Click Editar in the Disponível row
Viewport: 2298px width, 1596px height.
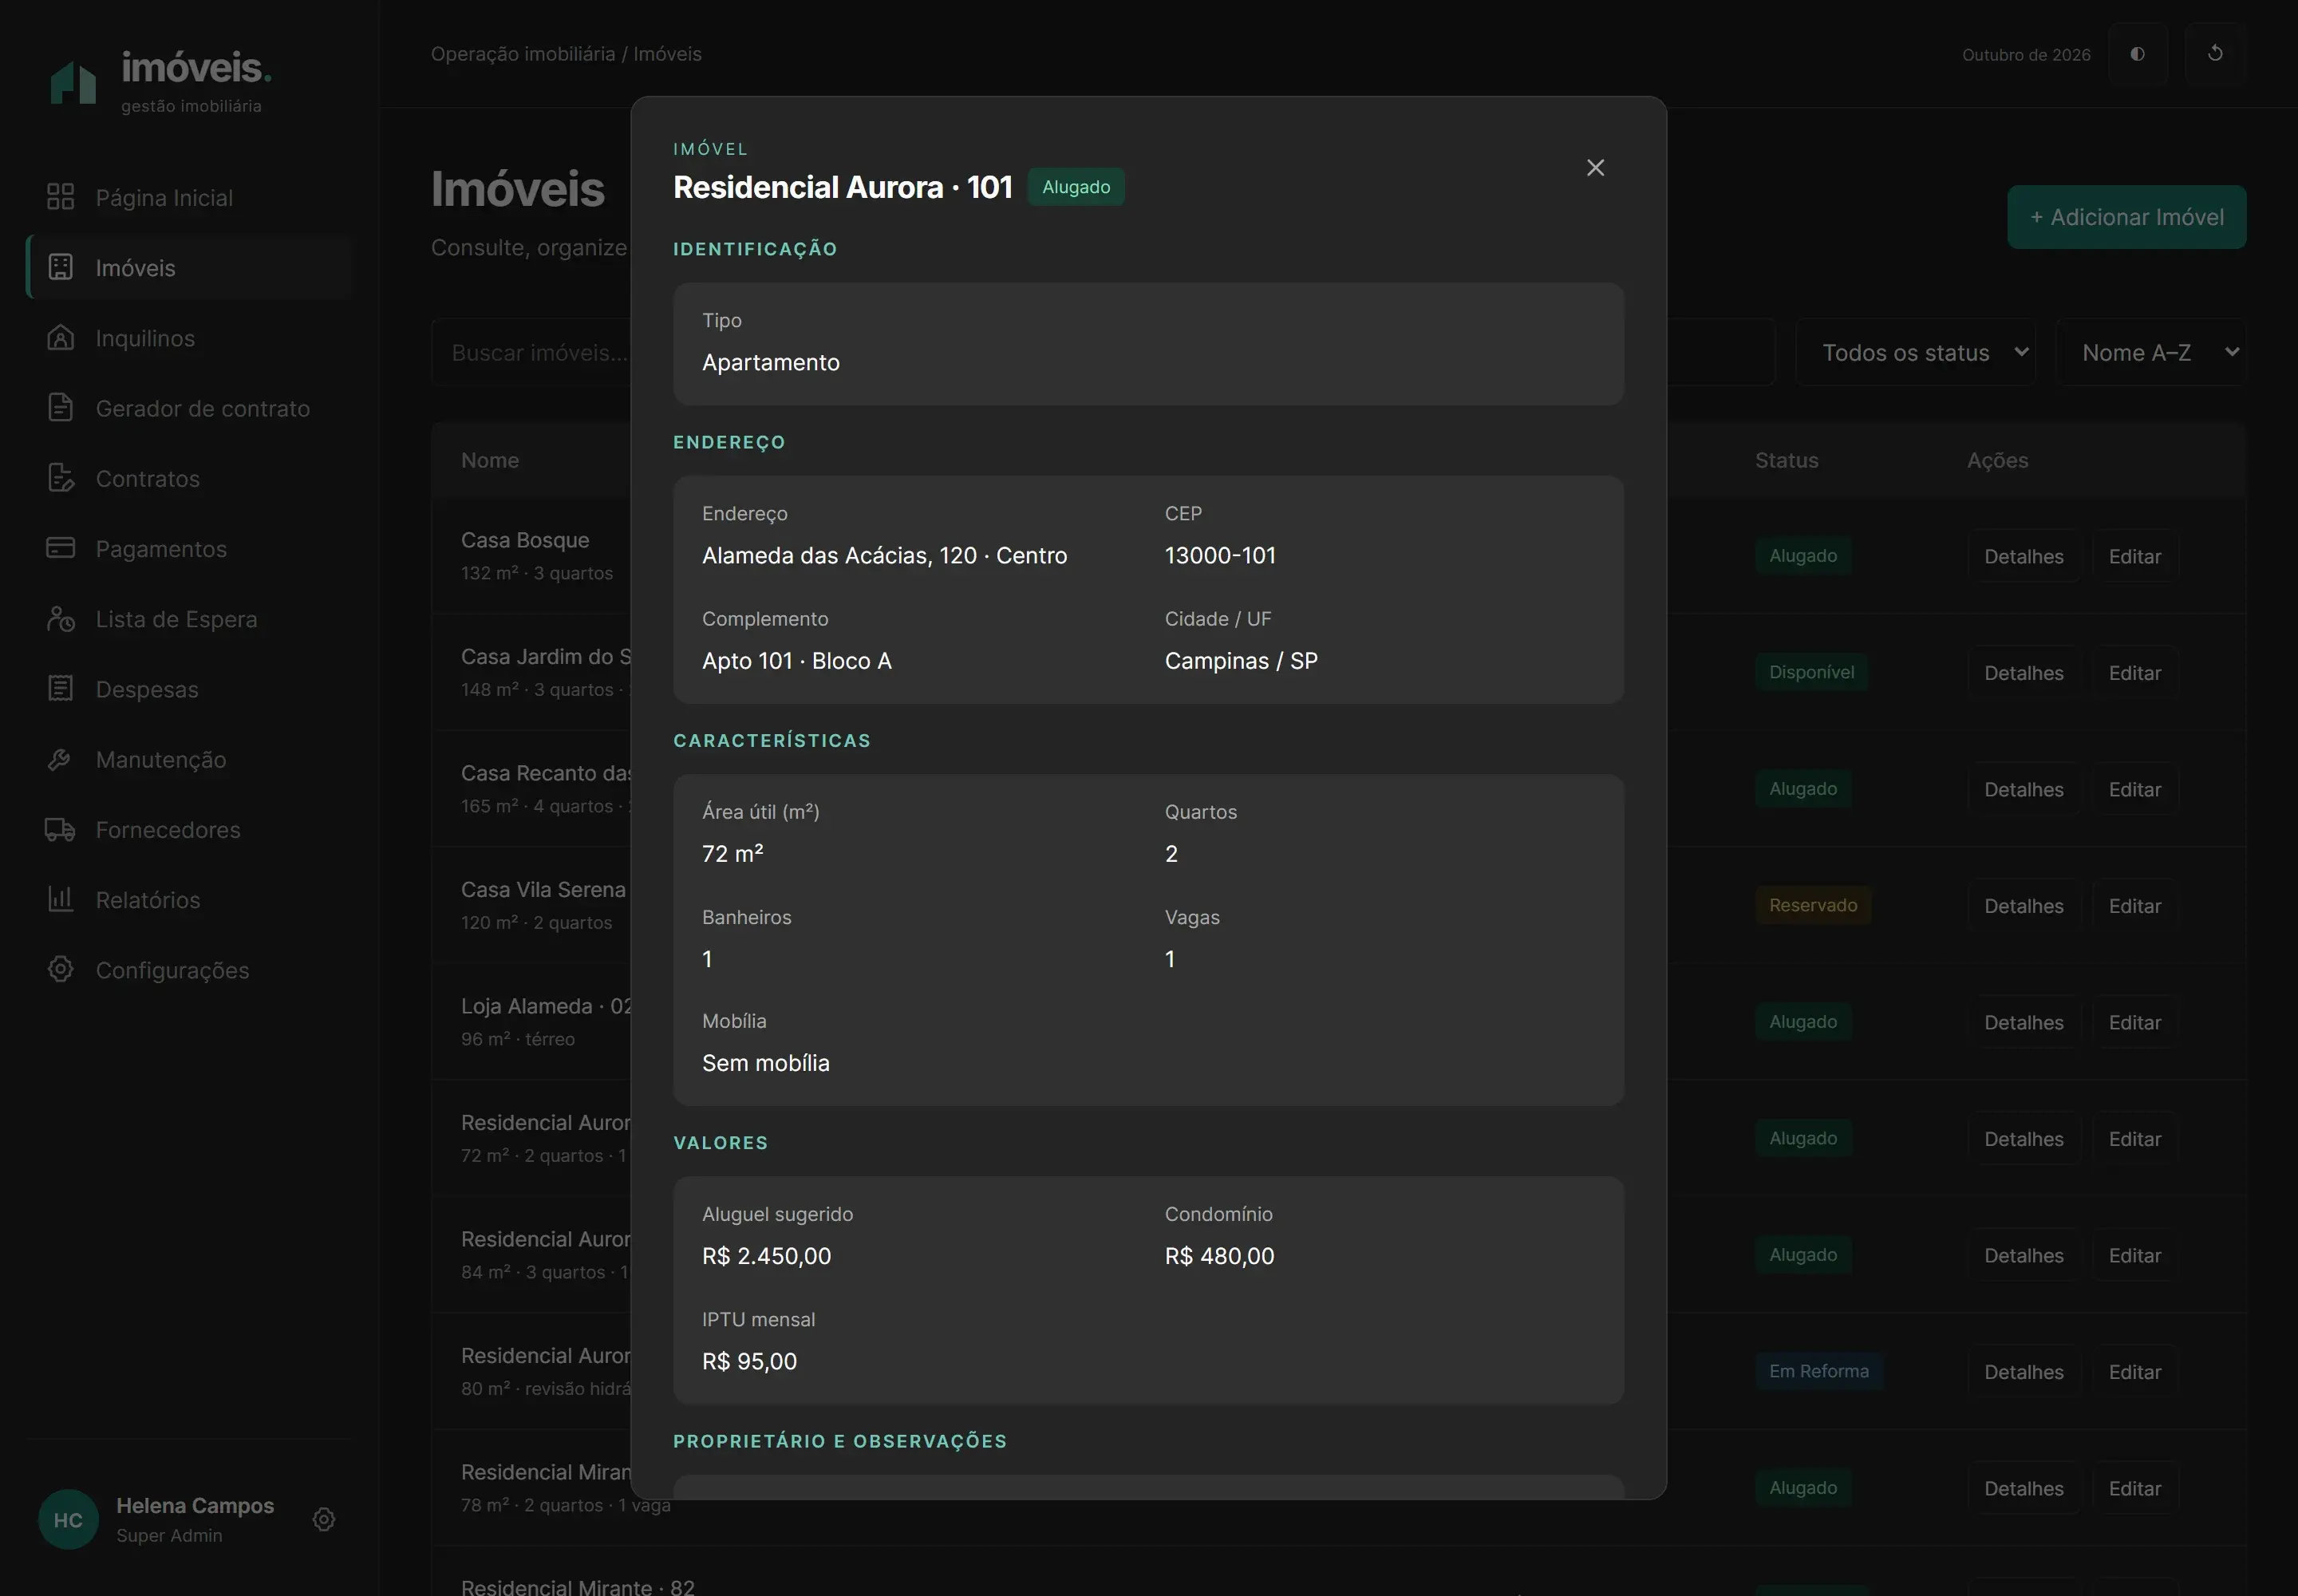point(2135,673)
